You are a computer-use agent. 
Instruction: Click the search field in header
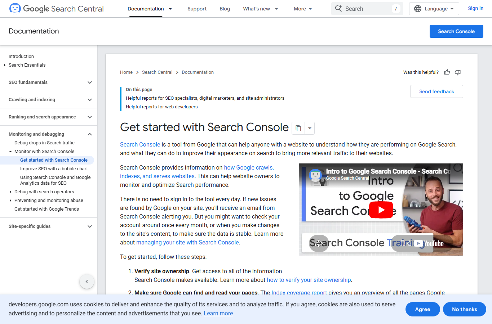pos(367,9)
